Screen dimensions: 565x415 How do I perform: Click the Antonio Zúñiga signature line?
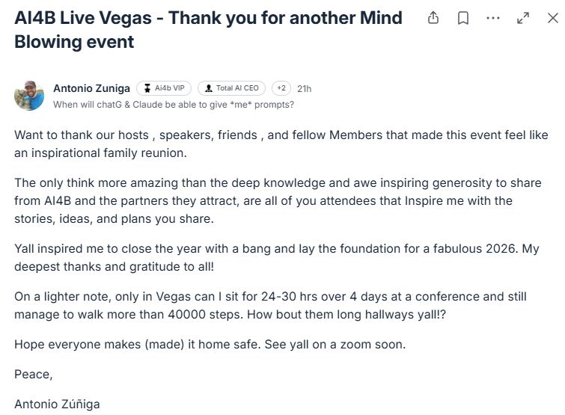click(57, 404)
